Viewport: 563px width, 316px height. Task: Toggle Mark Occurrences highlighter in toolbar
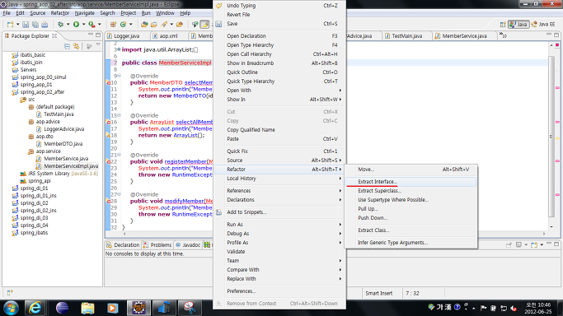[x=204, y=25]
